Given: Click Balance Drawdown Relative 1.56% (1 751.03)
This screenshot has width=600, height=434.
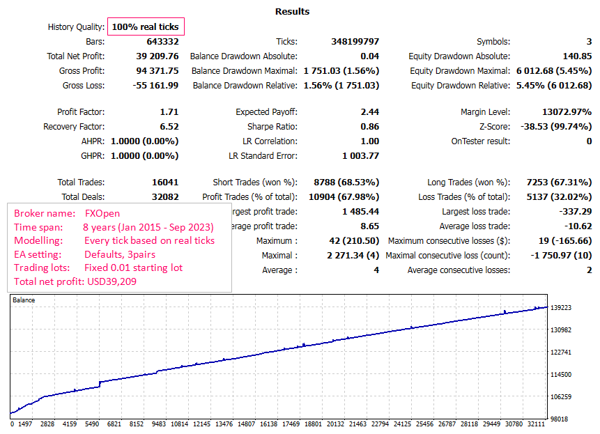Looking at the screenshot, I should [x=341, y=85].
